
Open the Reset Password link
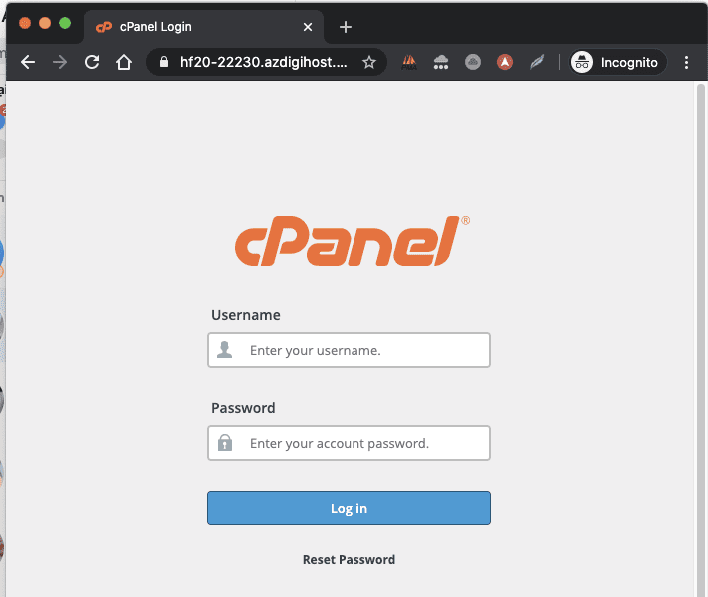pos(349,559)
